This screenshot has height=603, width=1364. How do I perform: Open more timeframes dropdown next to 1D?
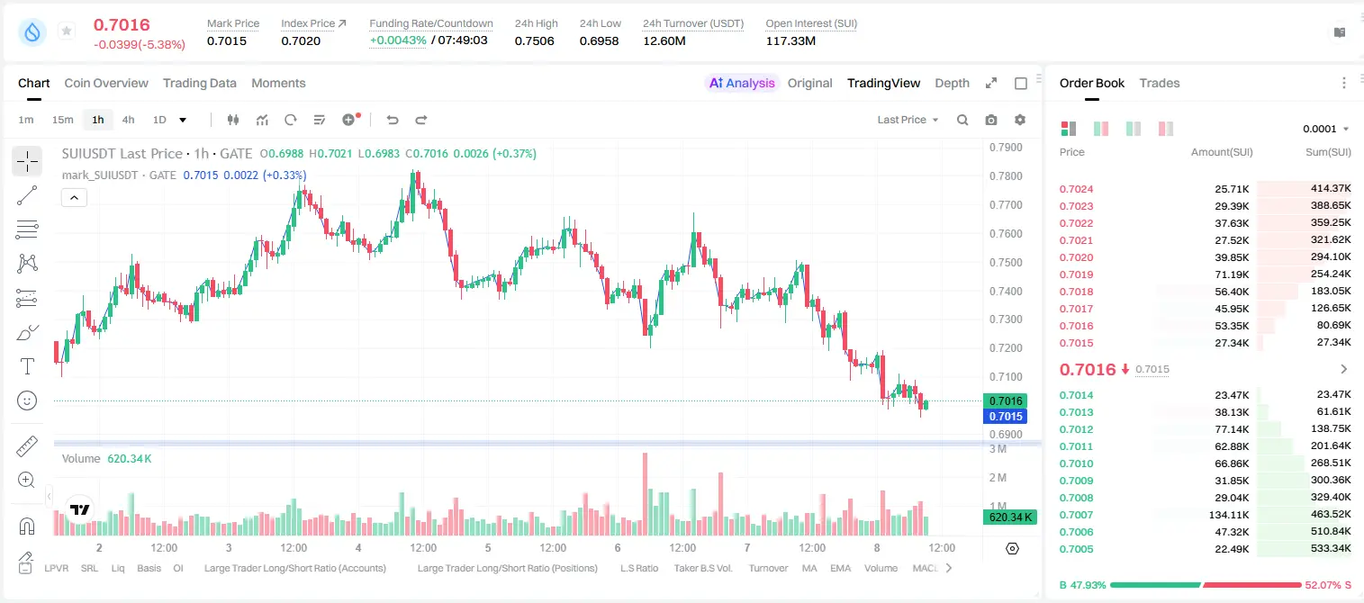pos(183,120)
